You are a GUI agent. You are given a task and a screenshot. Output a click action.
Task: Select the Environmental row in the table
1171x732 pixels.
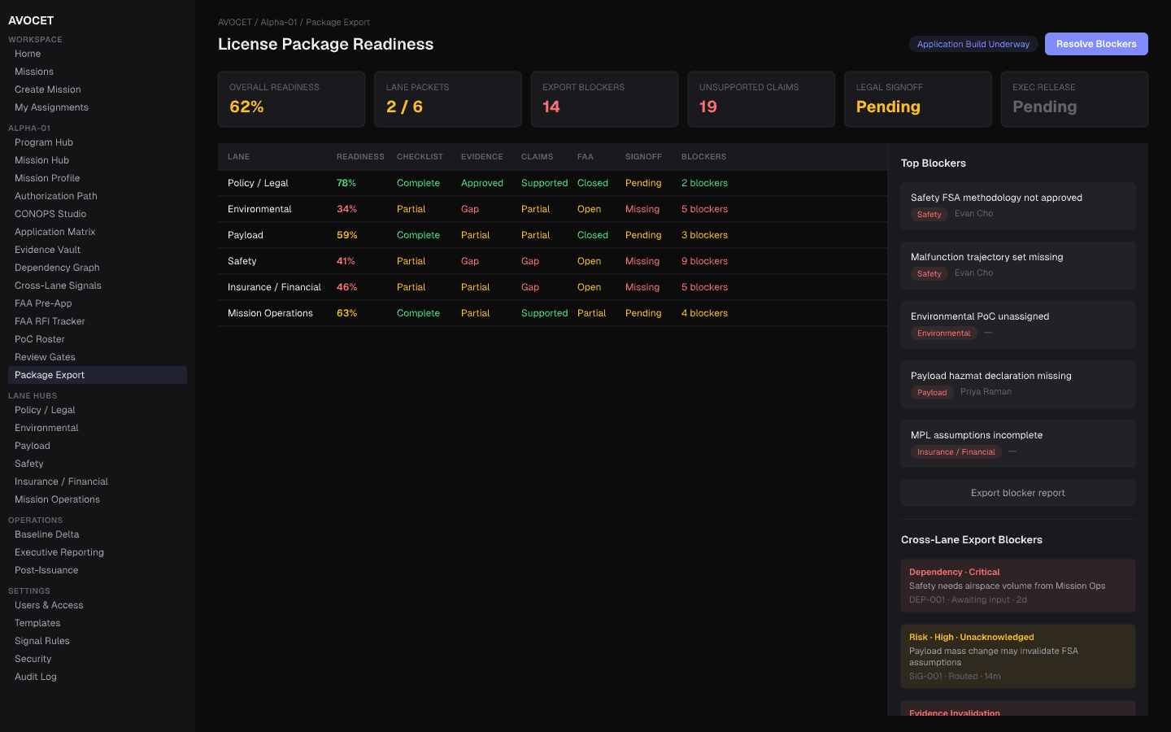tap(553, 209)
